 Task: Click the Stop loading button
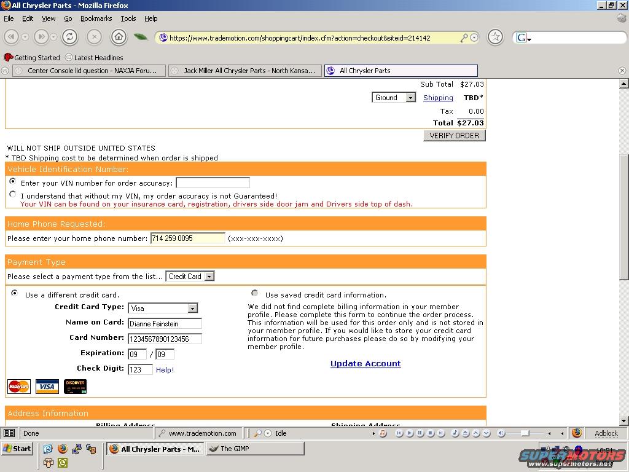pyautogui.click(x=94, y=37)
